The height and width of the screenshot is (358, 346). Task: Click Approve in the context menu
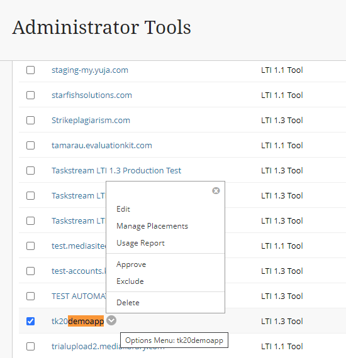[131, 264]
